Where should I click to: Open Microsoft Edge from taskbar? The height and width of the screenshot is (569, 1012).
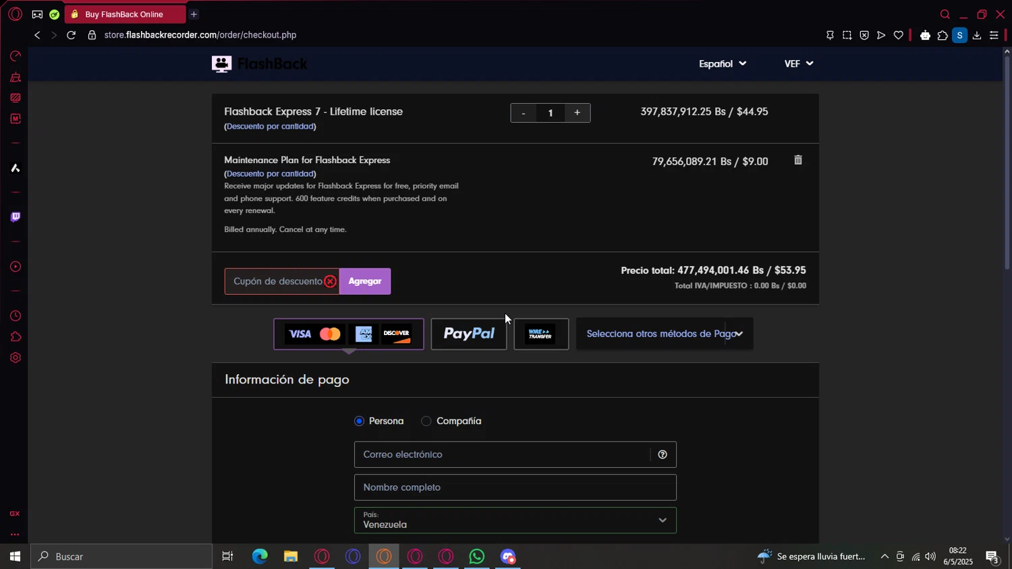click(x=260, y=556)
